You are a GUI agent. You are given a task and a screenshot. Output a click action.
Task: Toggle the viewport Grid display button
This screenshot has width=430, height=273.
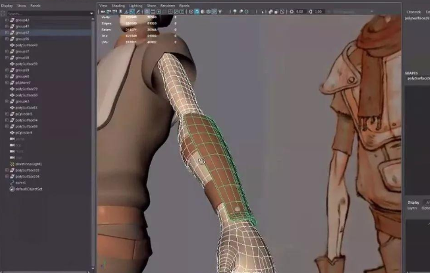point(147,11)
